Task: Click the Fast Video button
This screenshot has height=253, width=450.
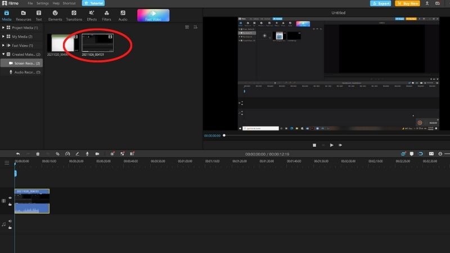Action: coord(153,16)
